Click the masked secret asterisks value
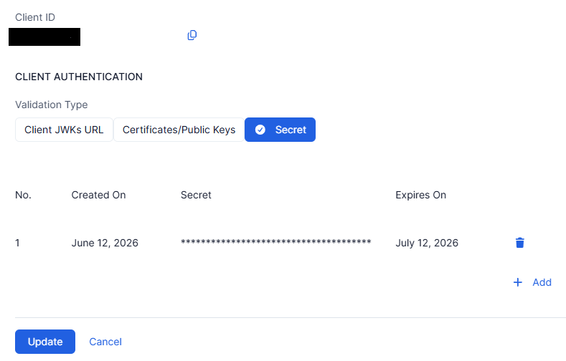 point(275,243)
